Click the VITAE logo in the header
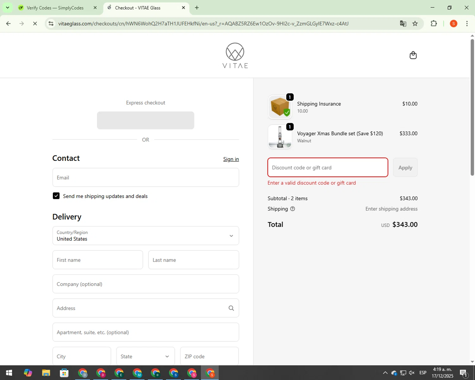Image resolution: width=475 pixels, height=380 pixels. tap(235, 55)
